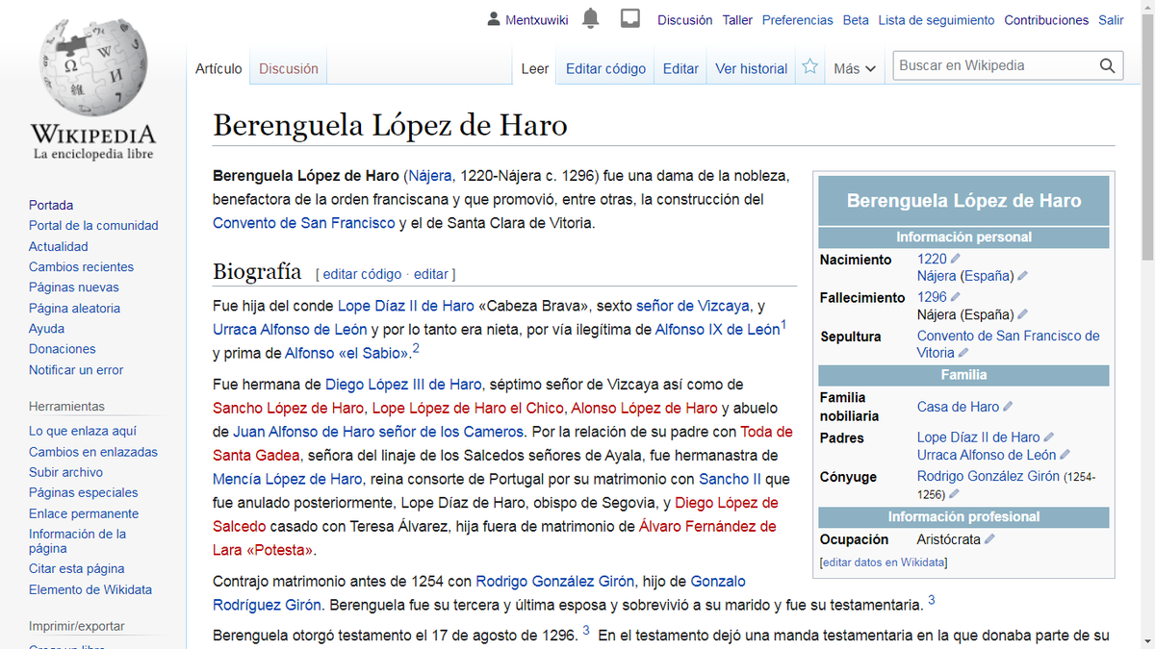Follow the Convento de San Francisco article link
1155x649 pixels.
[304, 223]
